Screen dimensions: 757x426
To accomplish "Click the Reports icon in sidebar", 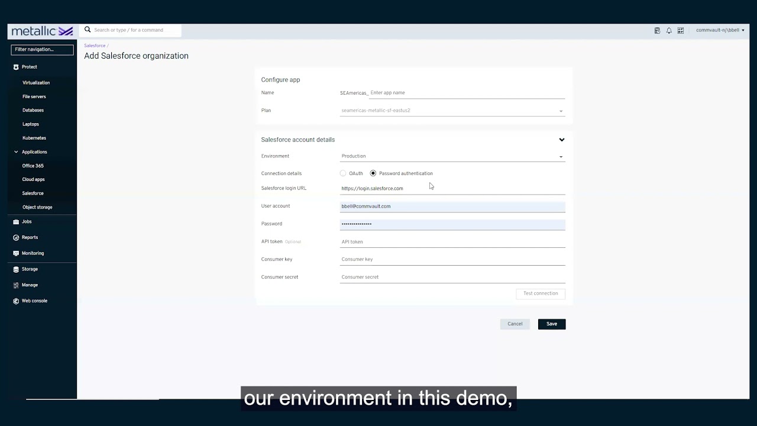I will pyautogui.click(x=16, y=237).
